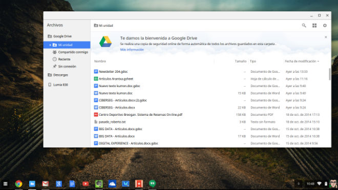Select the file pasado_roberto.txt
The width and height of the screenshot is (338, 190).
pos(112,122)
